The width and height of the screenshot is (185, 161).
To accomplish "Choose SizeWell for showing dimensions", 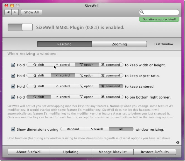I will 97,129.
